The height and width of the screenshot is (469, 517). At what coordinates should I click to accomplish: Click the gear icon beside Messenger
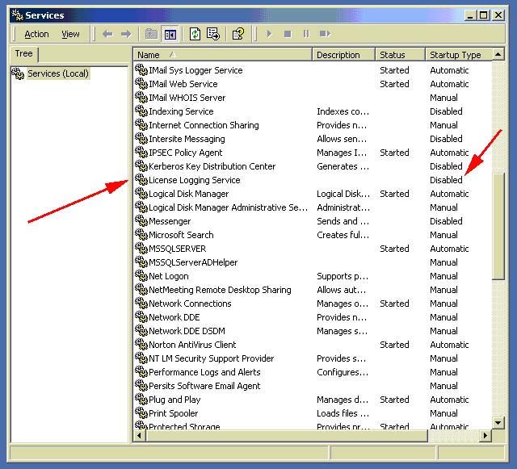tap(141, 221)
